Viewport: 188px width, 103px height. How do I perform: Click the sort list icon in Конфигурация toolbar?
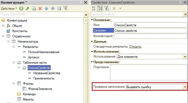(59, 8)
